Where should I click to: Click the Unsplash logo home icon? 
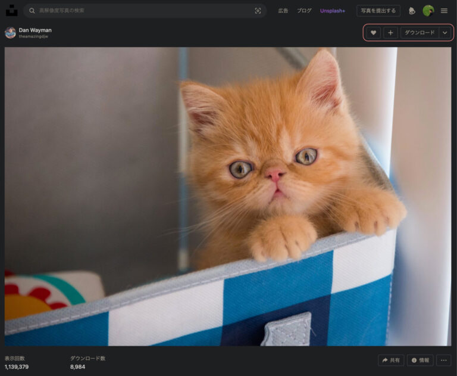point(11,11)
